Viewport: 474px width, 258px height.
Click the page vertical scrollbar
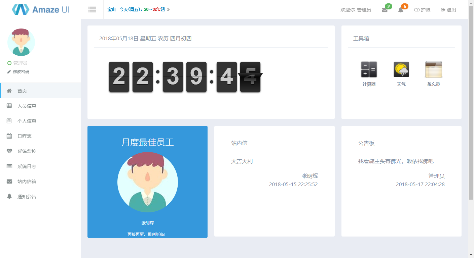pyautogui.click(x=471, y=101)
